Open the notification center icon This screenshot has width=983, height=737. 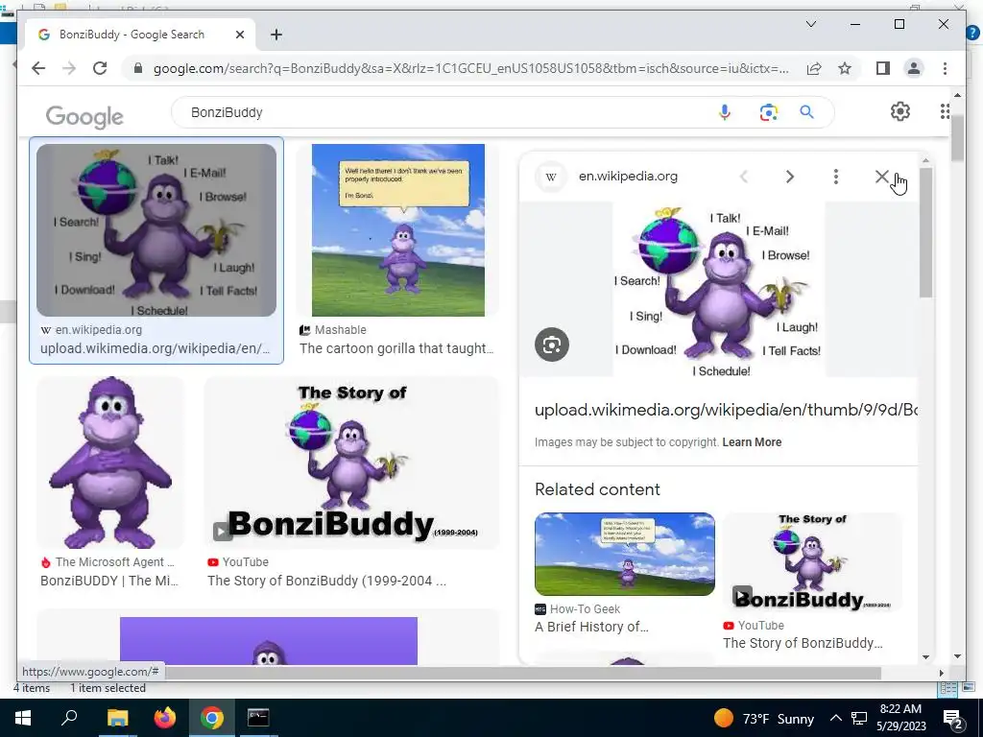(x=953, y=719)
